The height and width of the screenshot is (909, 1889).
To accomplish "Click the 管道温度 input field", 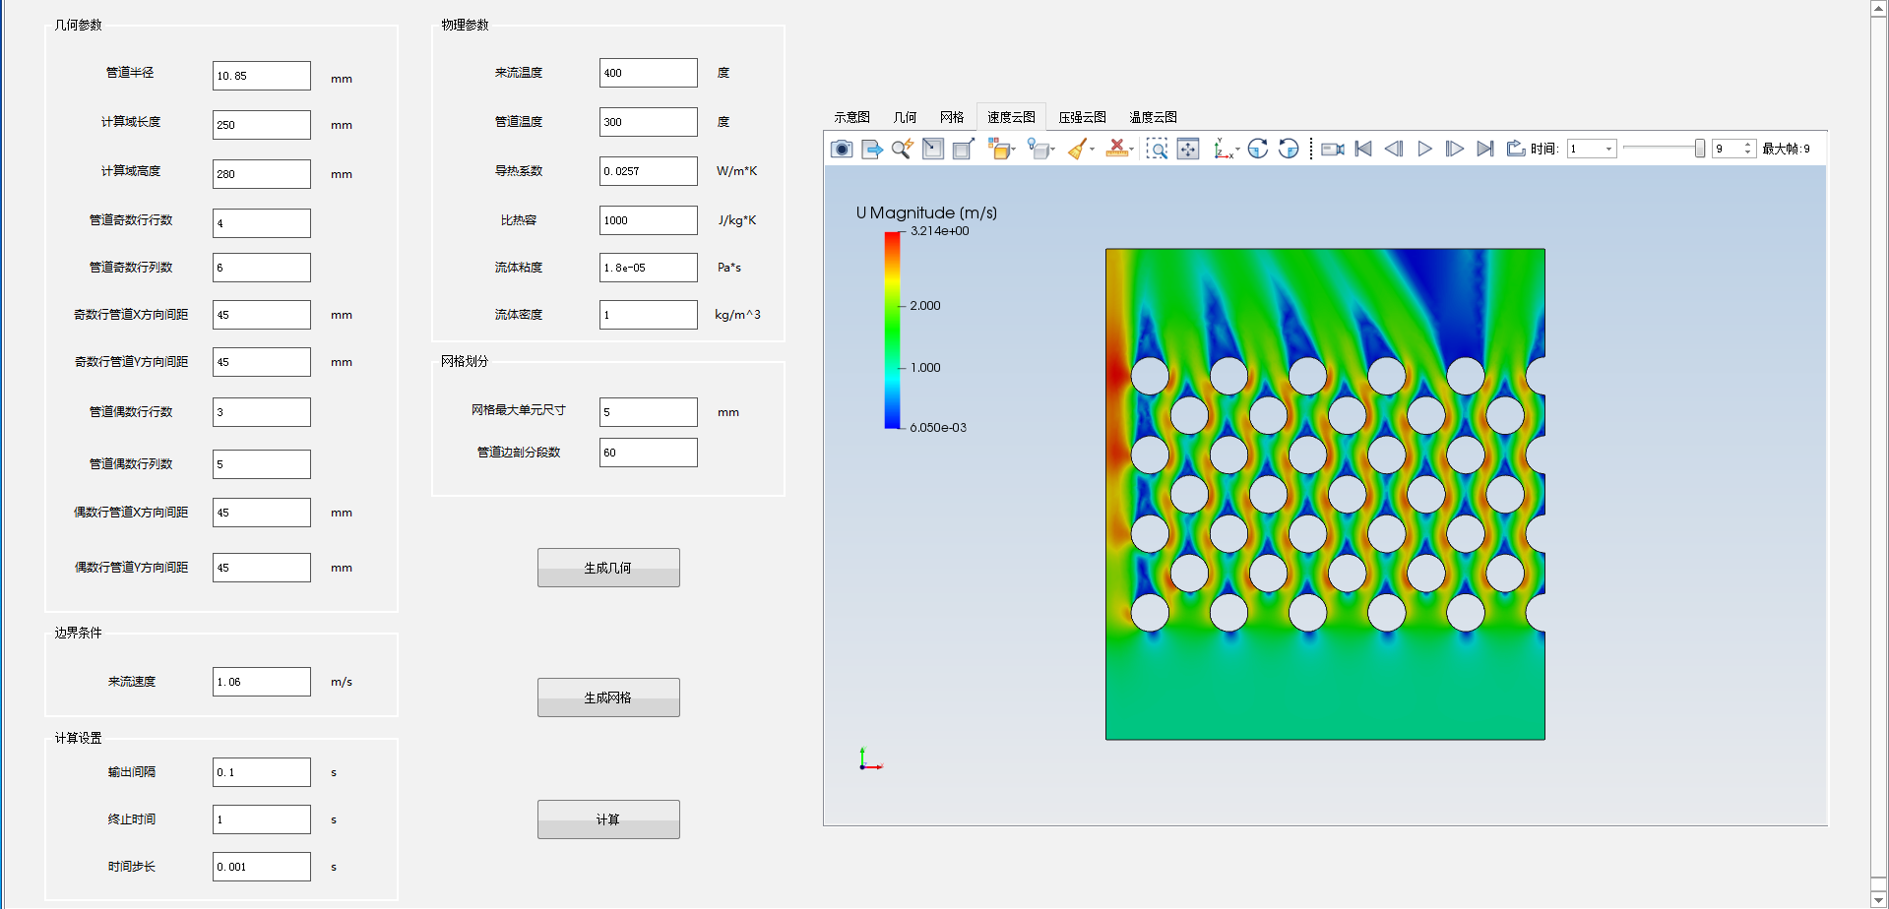I will point(649,122).
